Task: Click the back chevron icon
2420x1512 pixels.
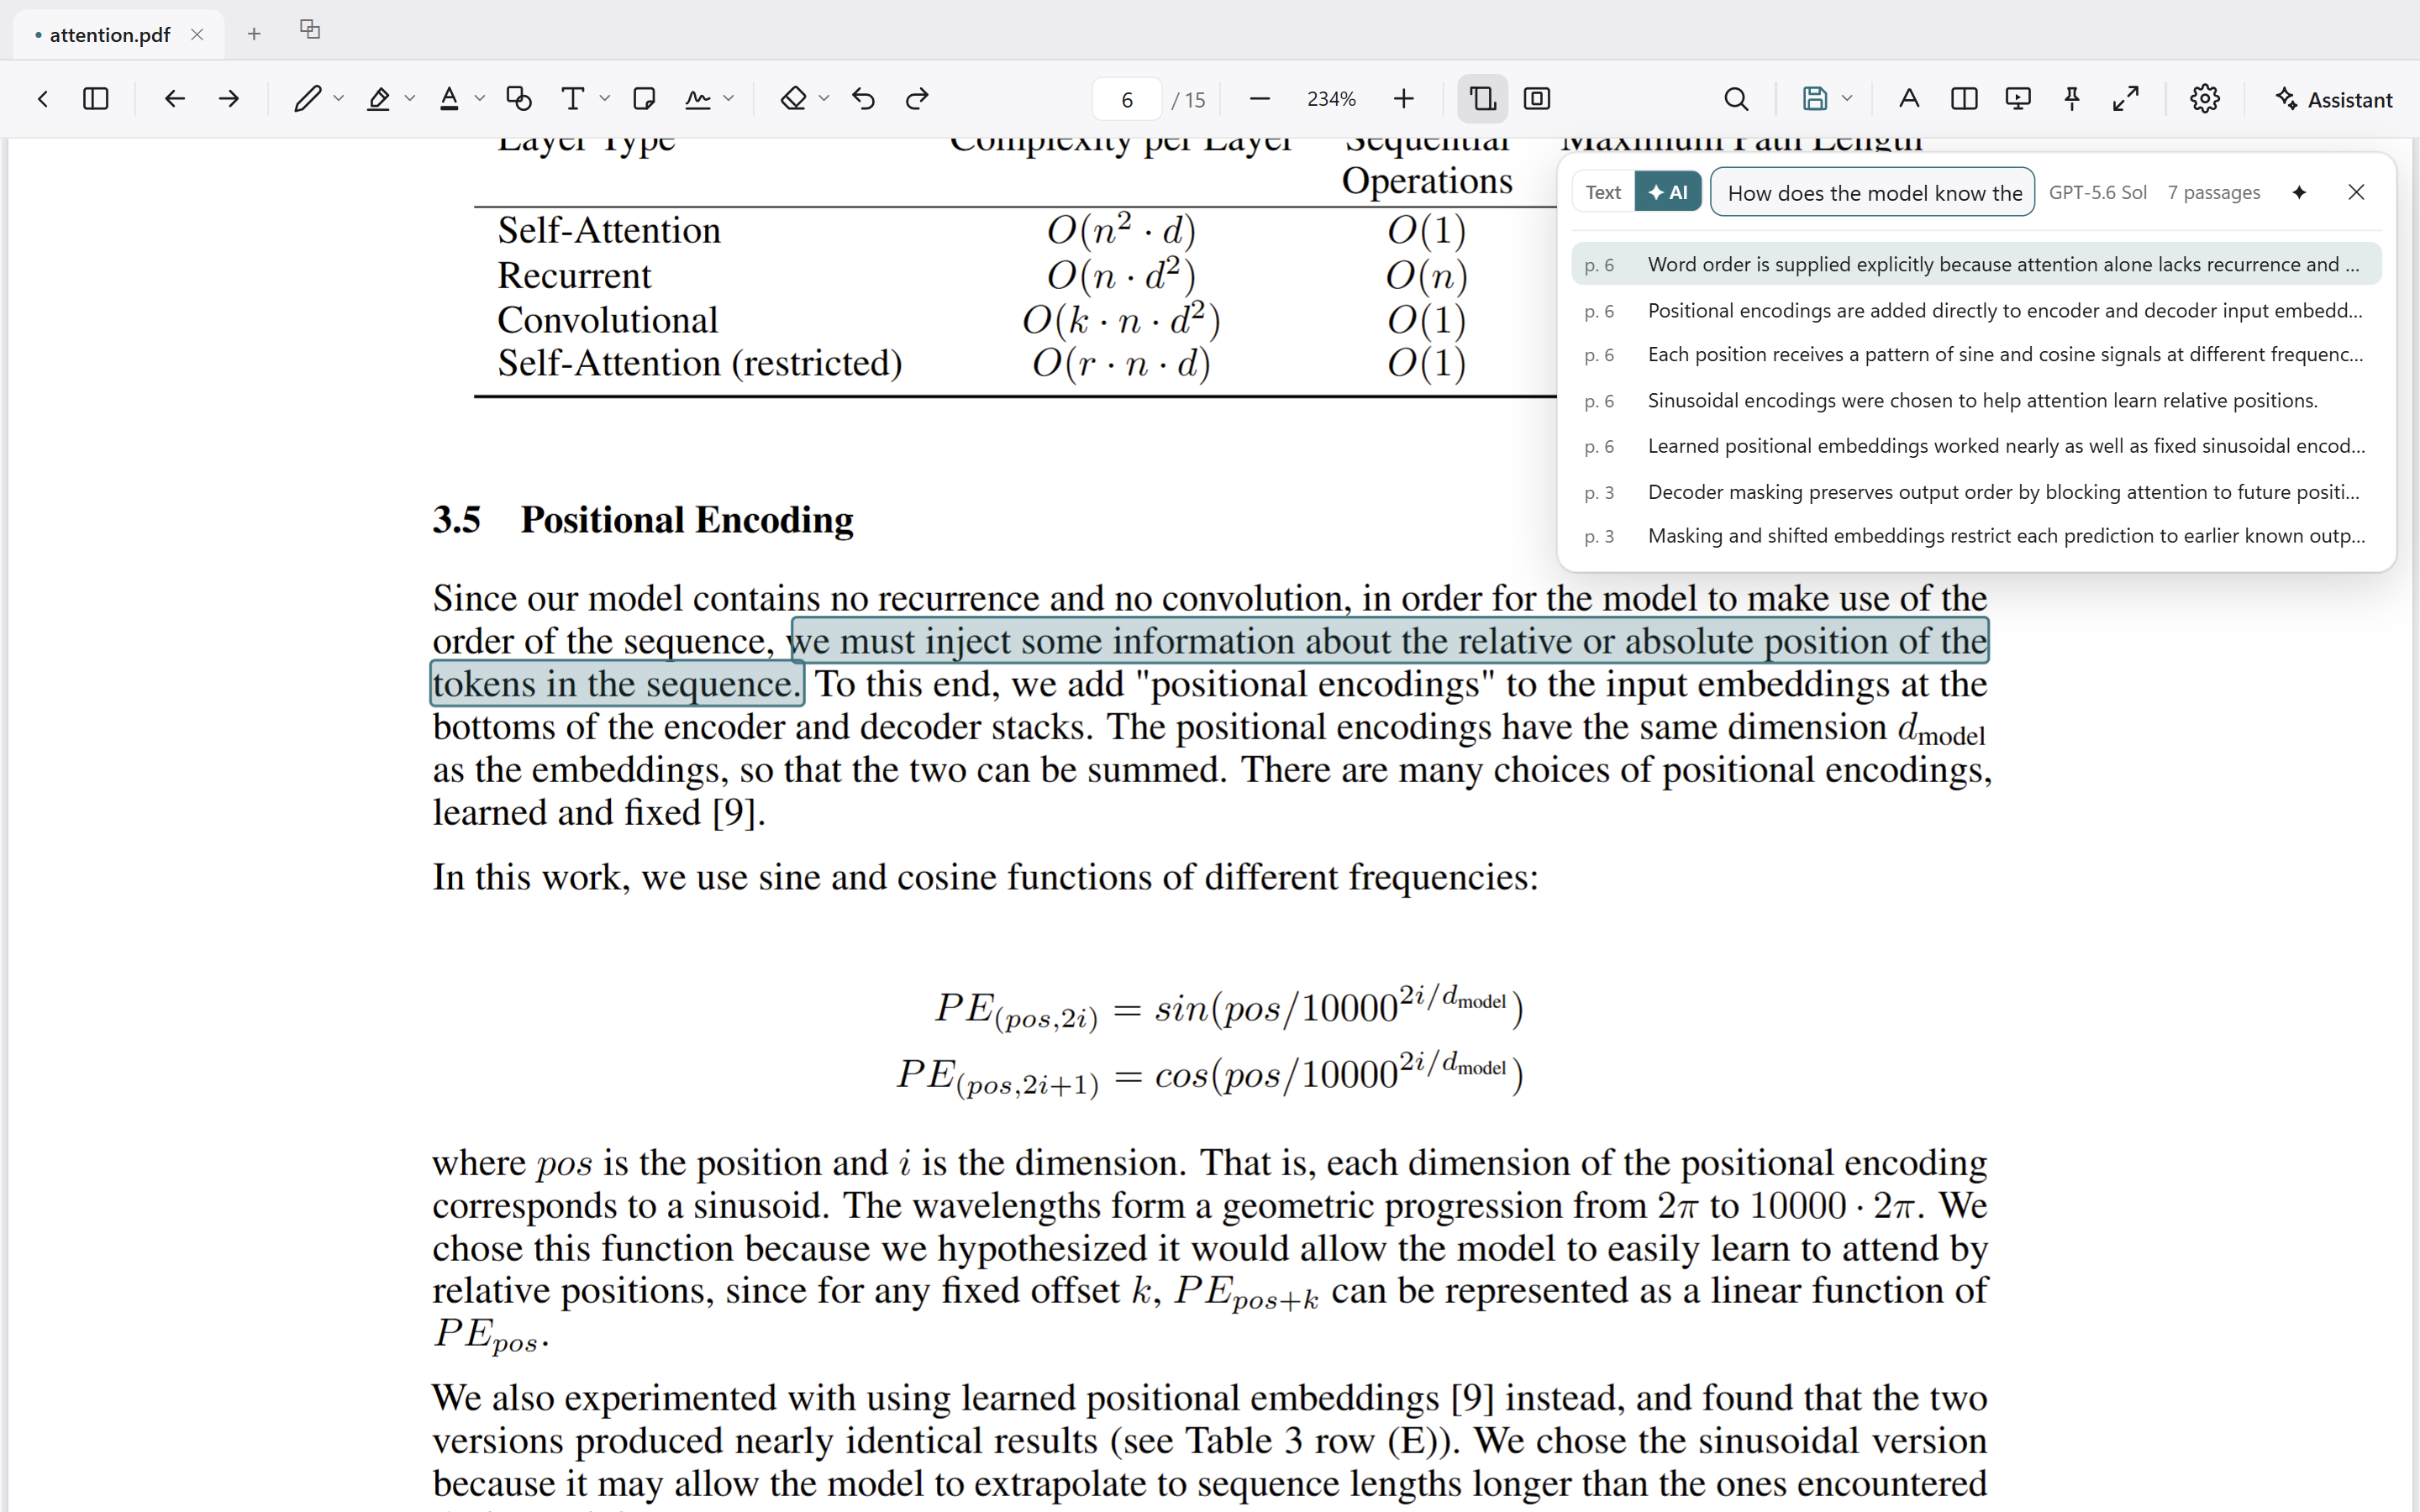Action: point(43,99)
